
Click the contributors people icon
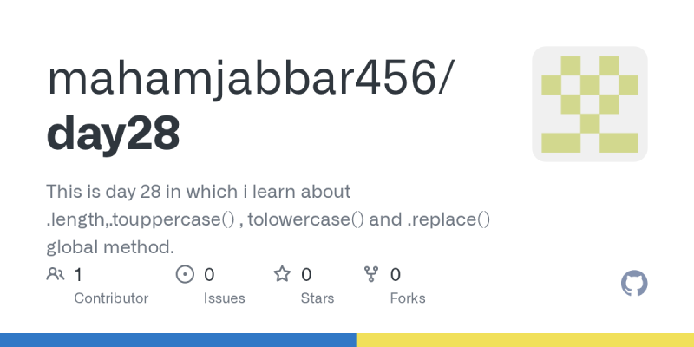[x=56, y=274]
